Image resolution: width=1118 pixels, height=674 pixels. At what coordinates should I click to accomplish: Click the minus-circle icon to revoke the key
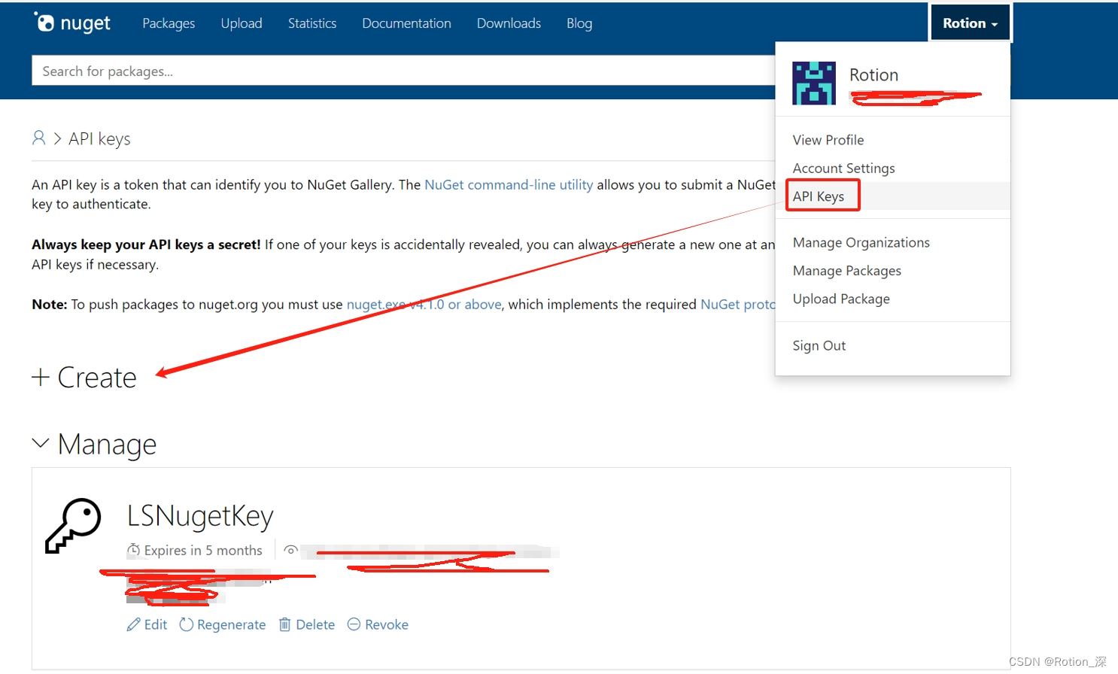pyautogui.click(x=354, y=624)
